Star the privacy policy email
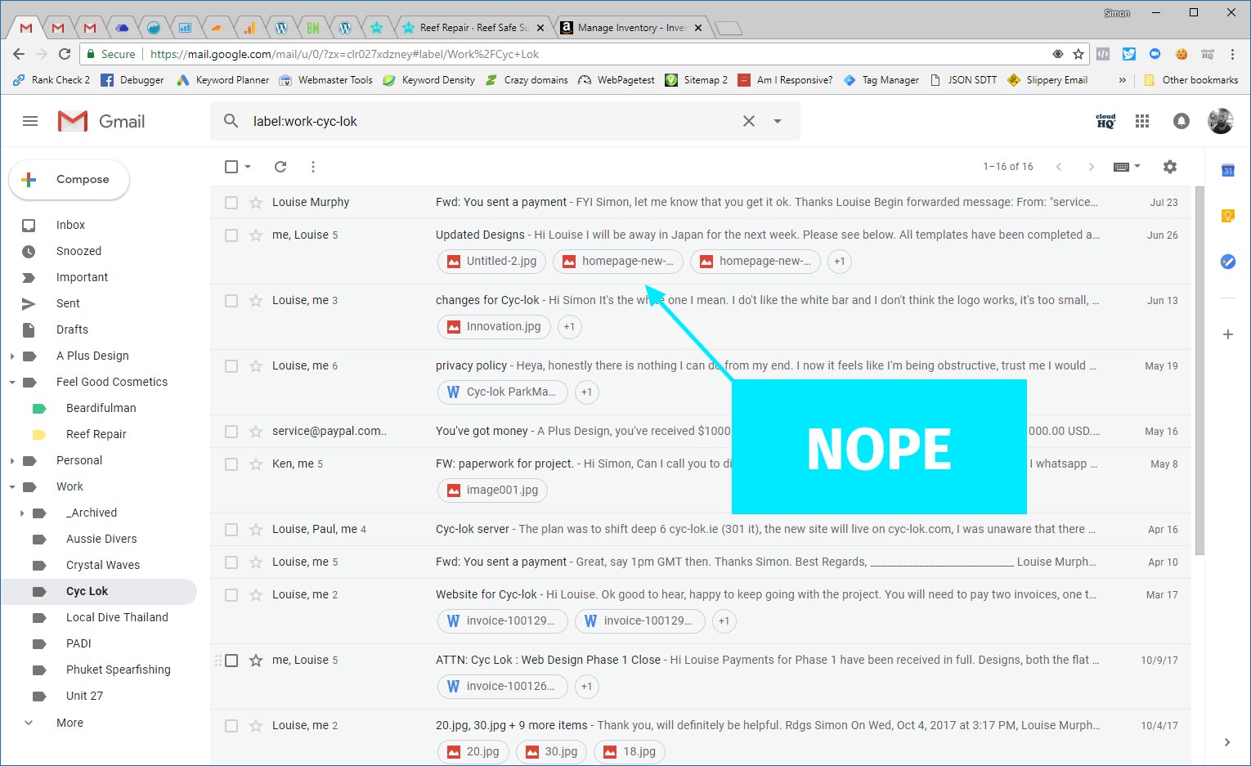This screenshot has width=1251, height=766. point(256,365)
